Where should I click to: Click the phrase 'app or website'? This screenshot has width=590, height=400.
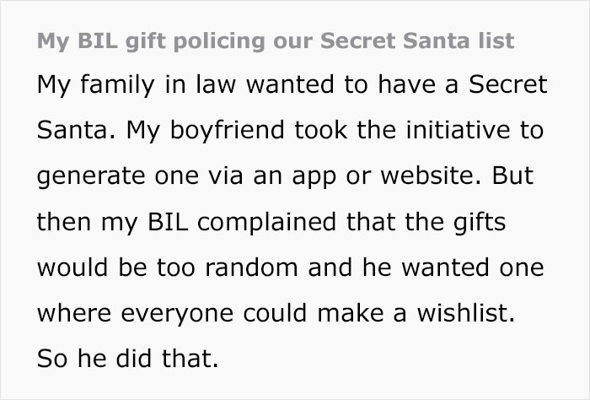383,180
